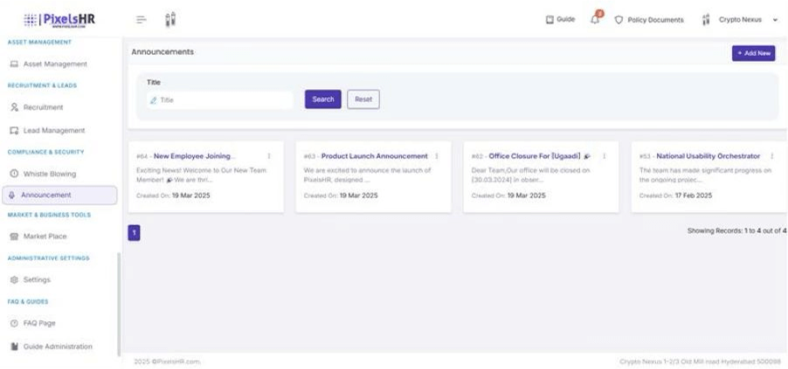Screen dimensions: 788x369
Task: Click the Reset button
Action: click(363, 99)
